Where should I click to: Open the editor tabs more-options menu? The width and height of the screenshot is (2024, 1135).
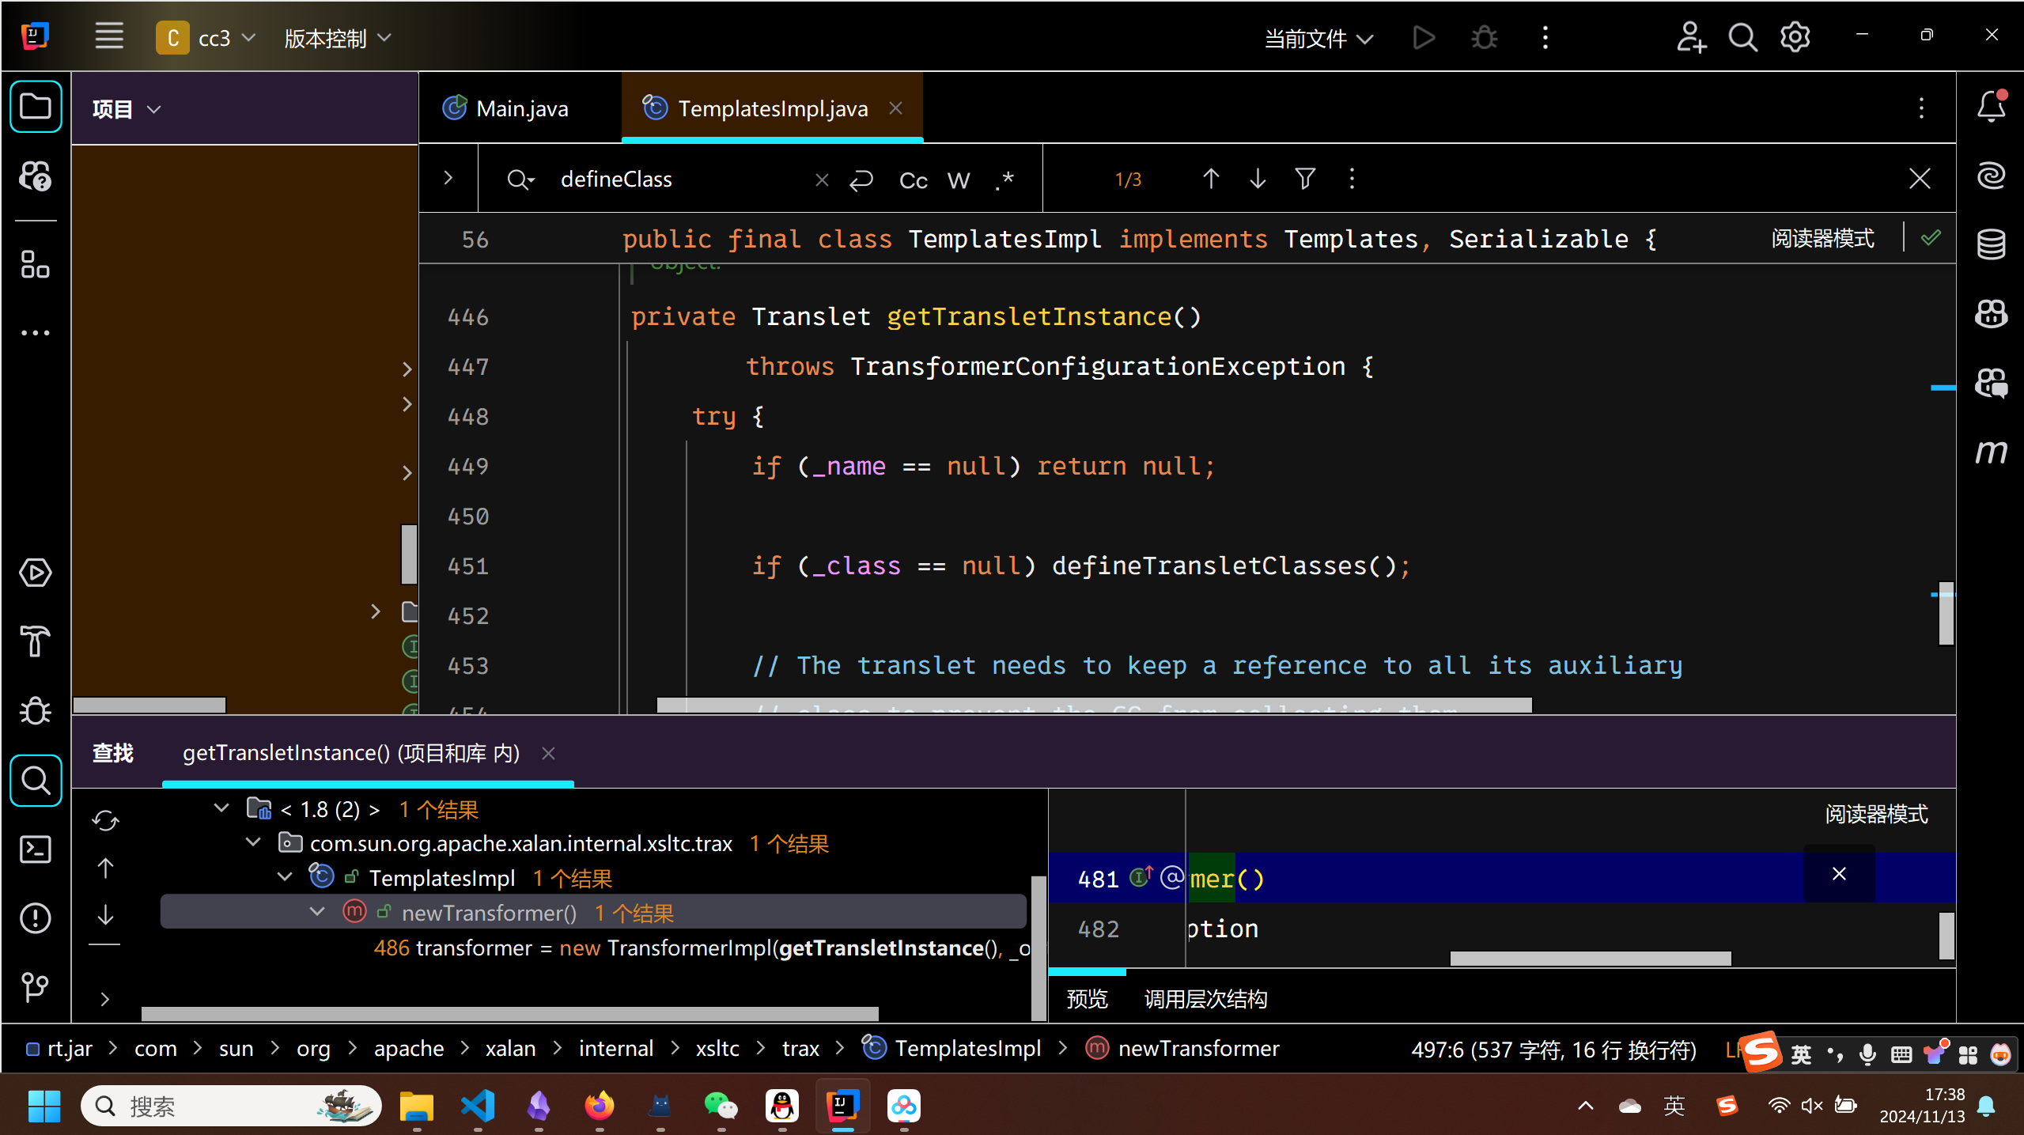click(1921, 108)
